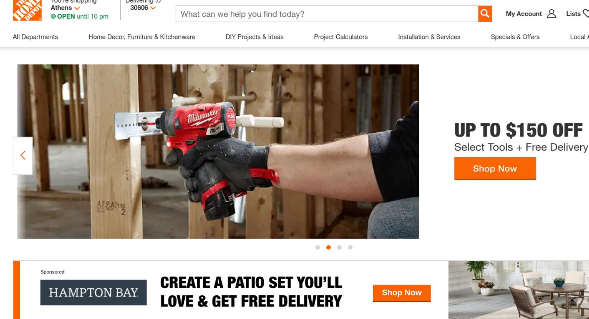Open Home Decor, Furniture & Kitchenware menu
This screenshot has height=319, width=589.
pos(142,37)
